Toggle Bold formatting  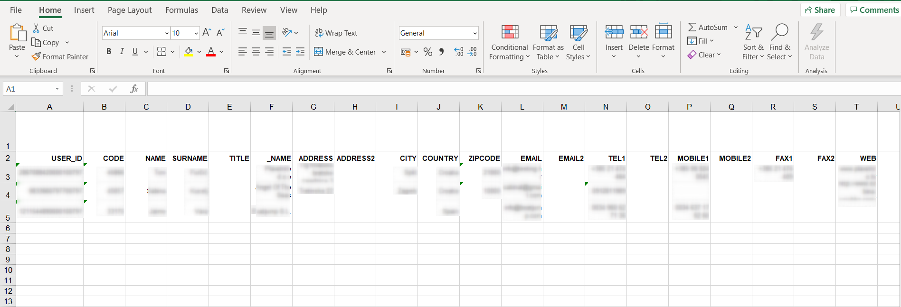click(x=109, y=52)
